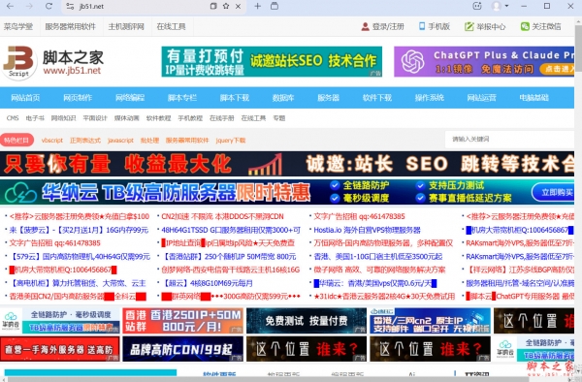Go back with the browser back arrow
The width and height of the screenshot is (582, 382).
[10, 7]
